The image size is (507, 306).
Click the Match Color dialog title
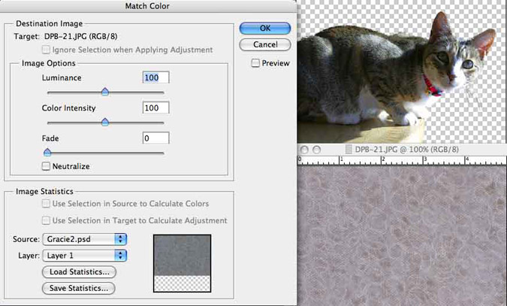[x=147, y=6]
